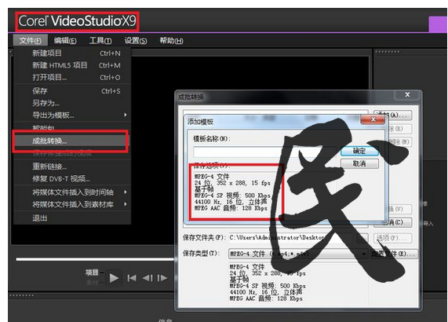Screen dimensions: 448x322
Task: Jump to project start button
Action: [132, 278]
